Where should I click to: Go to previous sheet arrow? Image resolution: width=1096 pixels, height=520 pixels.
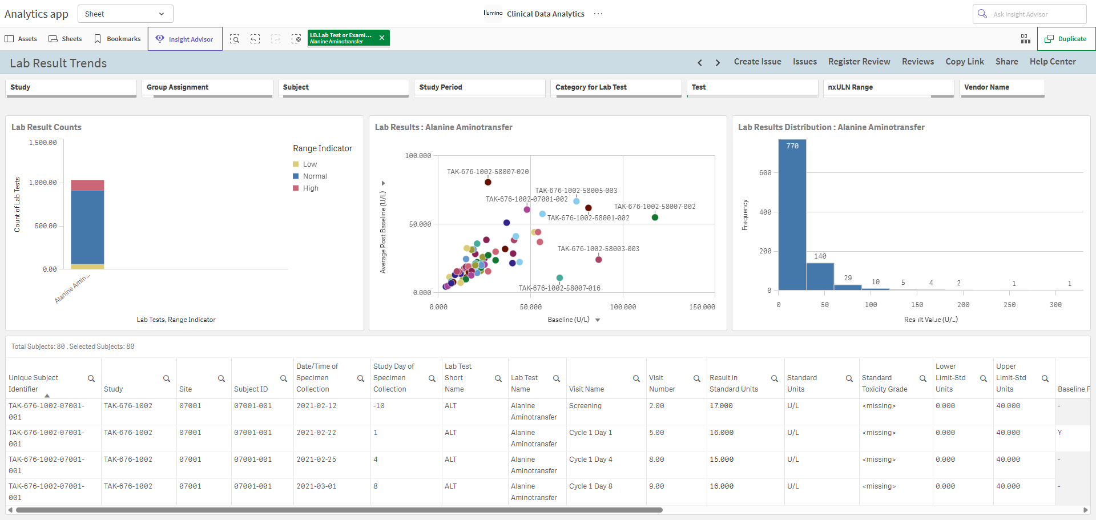click(x=700, y=62)
